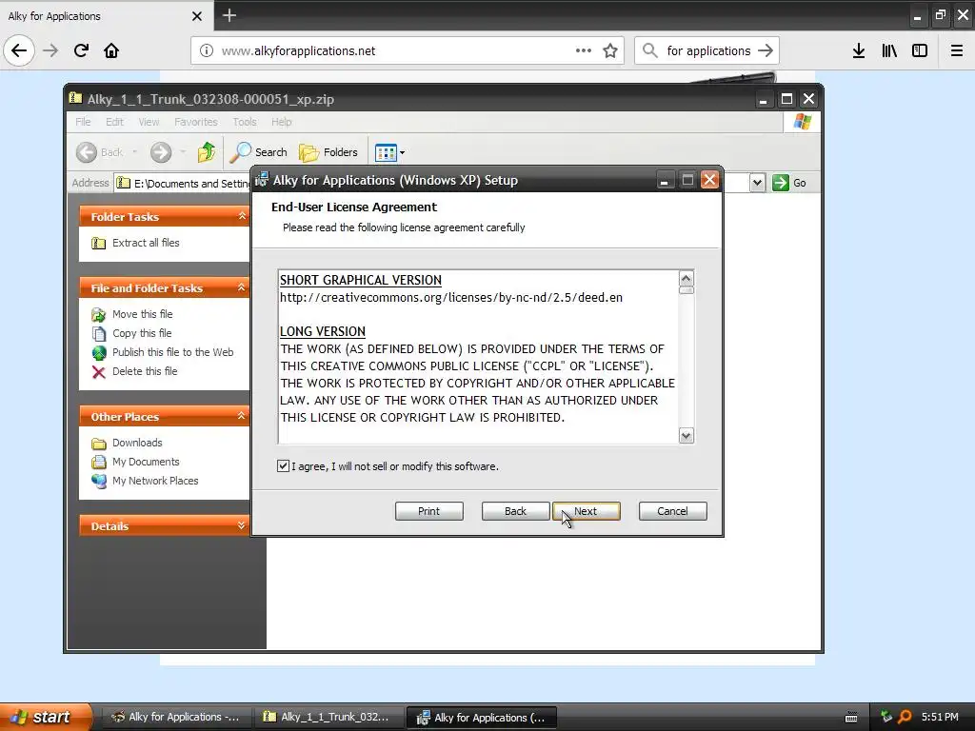Open Explorer address bar dropdown
Screen dimensions: 975x731
pos(757,183)
